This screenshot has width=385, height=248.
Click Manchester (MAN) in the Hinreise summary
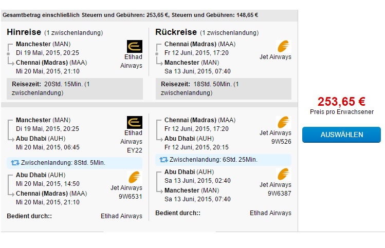click(43, 44)
